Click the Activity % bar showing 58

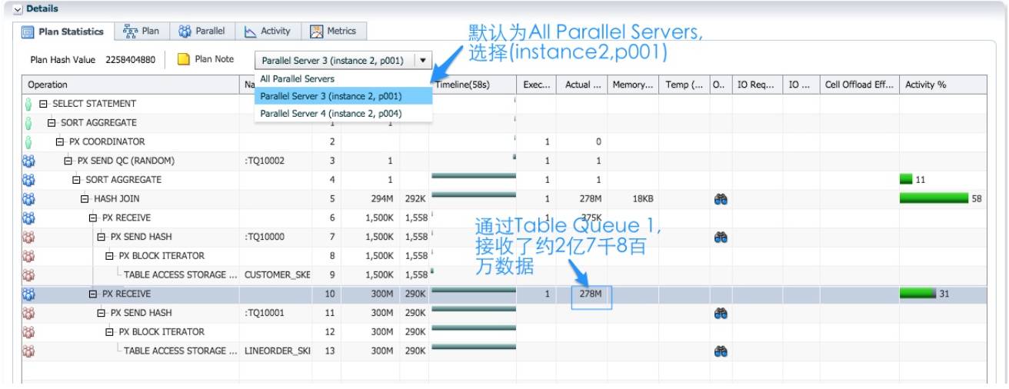(934, 199)
